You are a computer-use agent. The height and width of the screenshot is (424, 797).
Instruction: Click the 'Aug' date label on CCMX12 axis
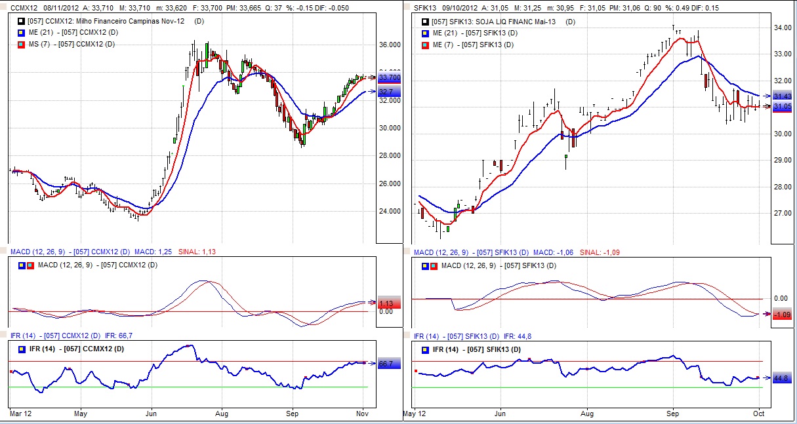pyautogui.click(x=222, y=414)
